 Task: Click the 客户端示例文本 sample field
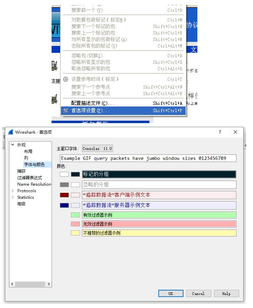point(159,195)
